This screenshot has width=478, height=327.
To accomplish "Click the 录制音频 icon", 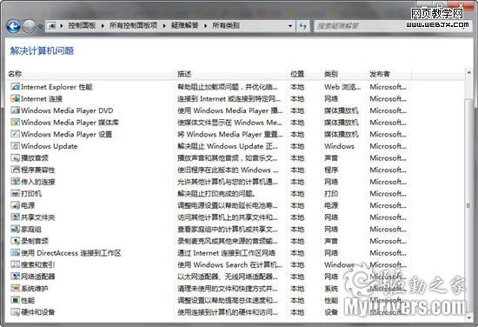I will tap(16, 241).
